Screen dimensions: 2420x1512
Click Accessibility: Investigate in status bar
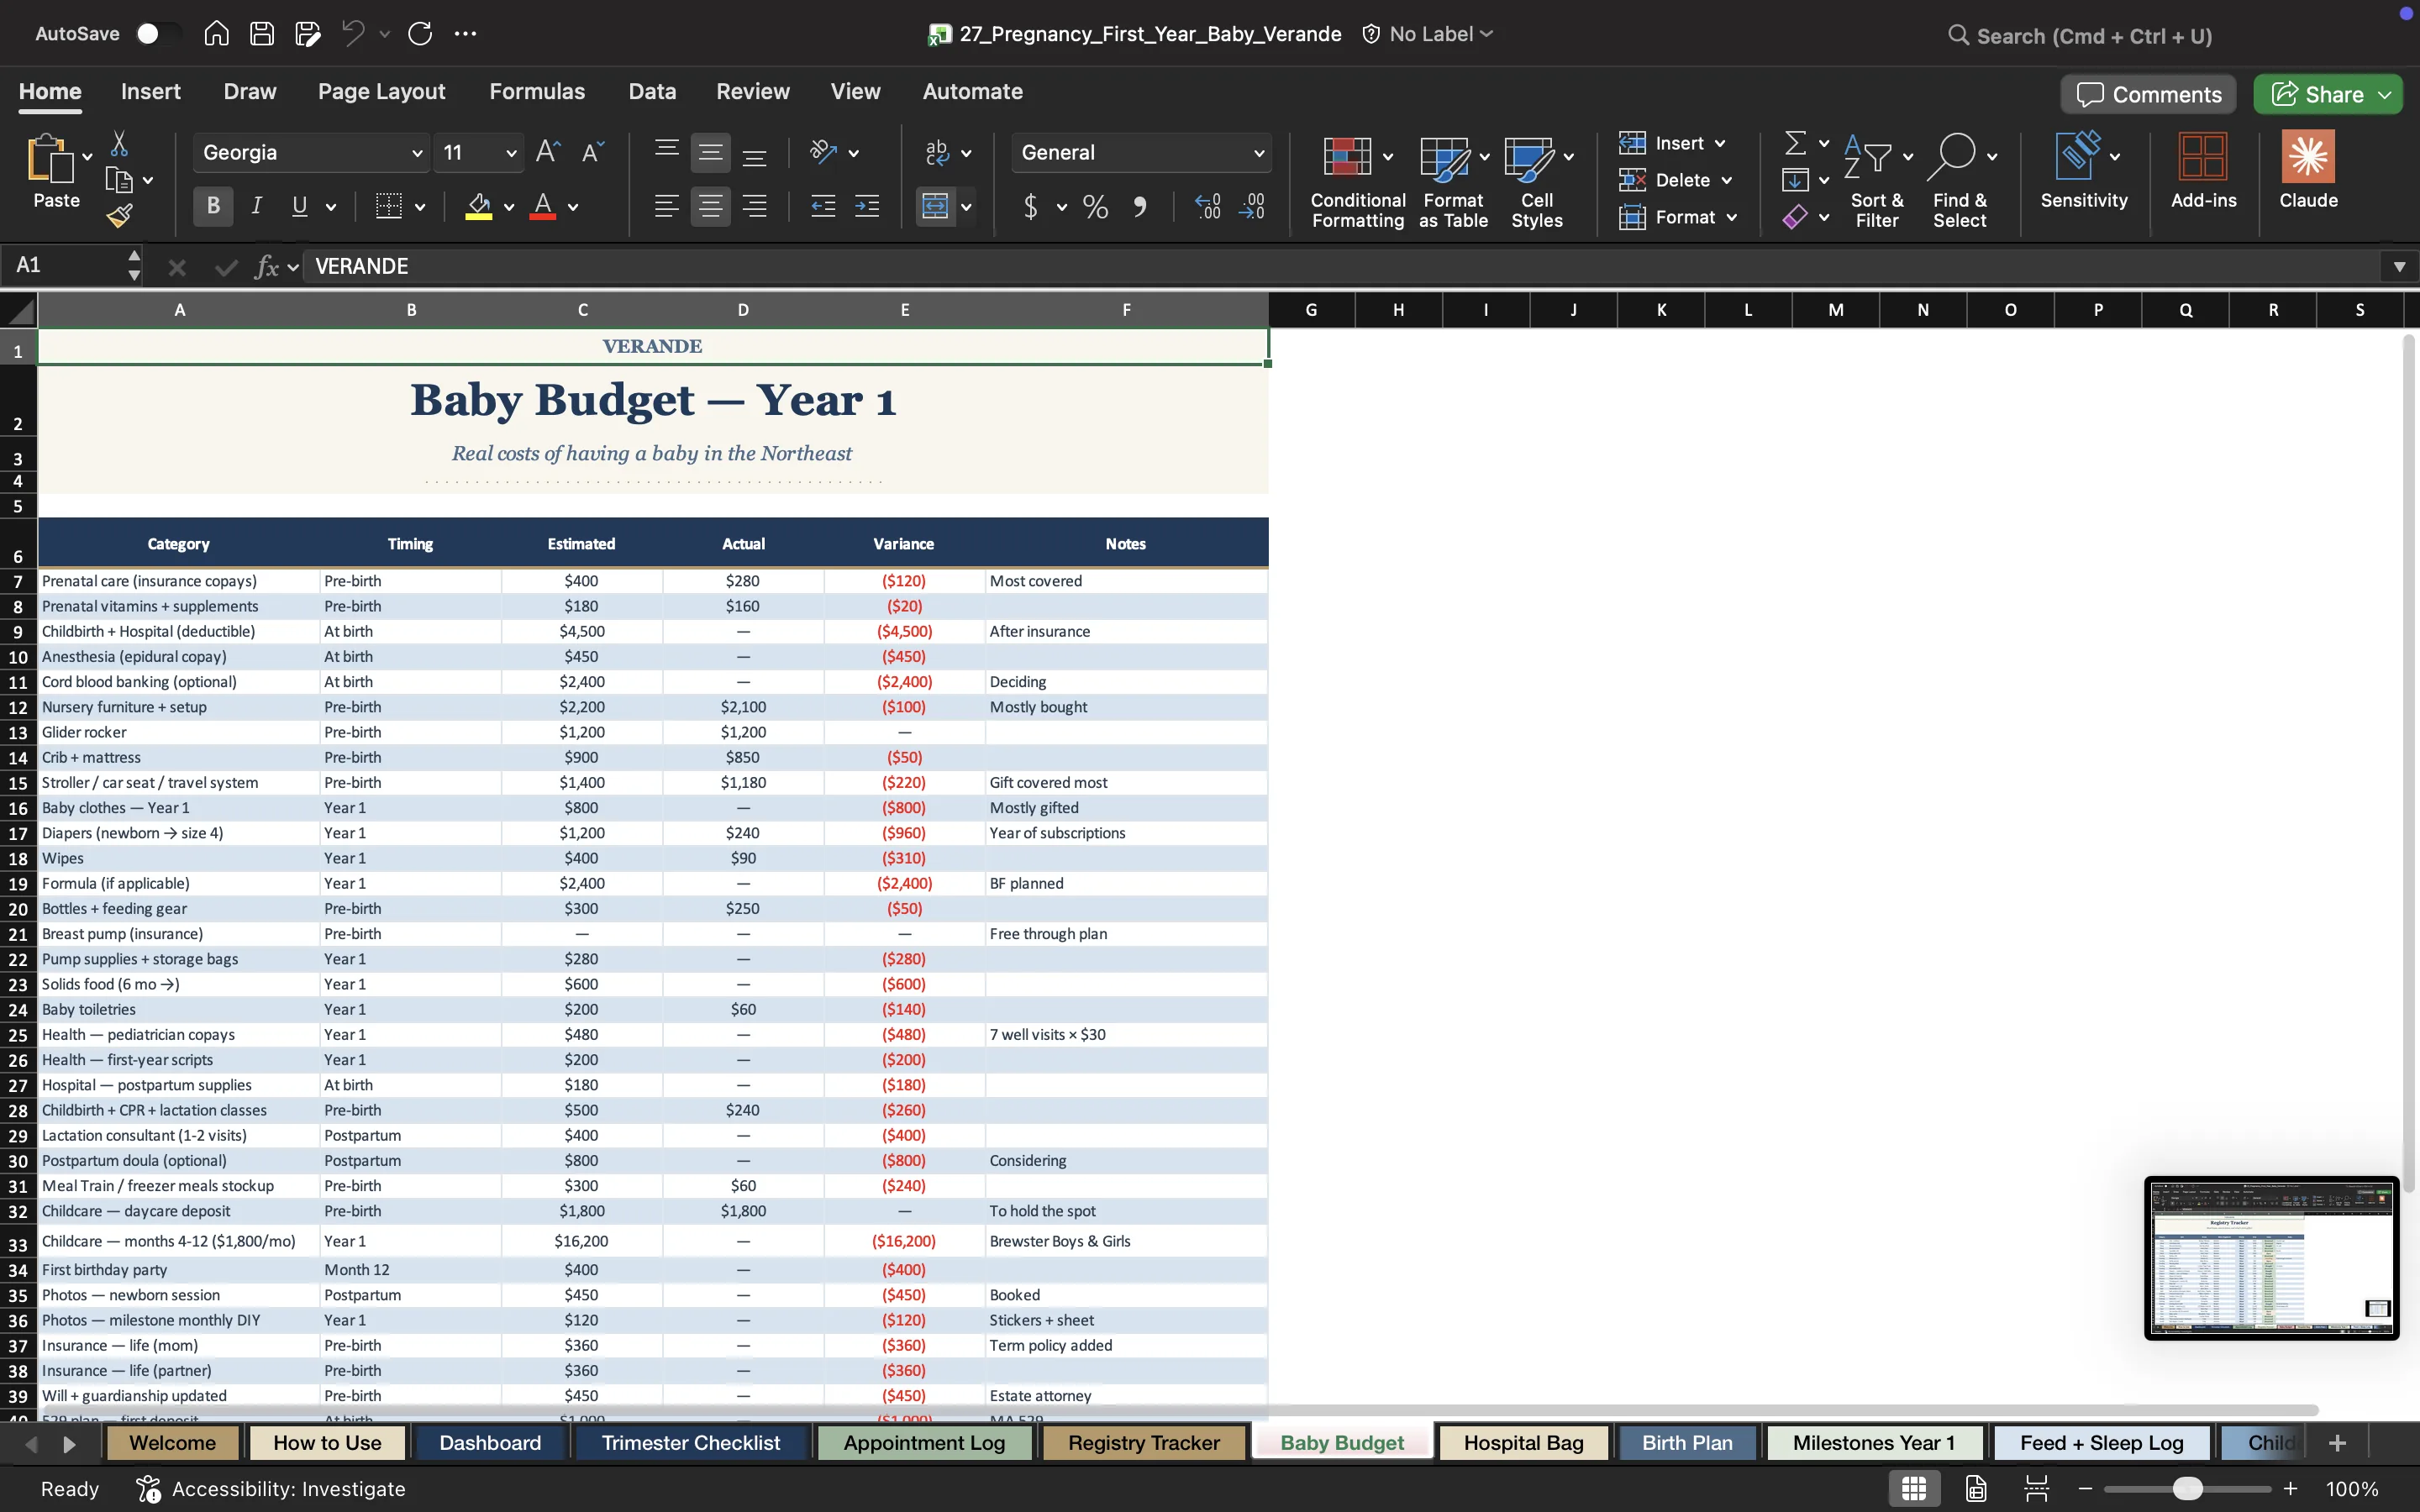coord(271,1489)
